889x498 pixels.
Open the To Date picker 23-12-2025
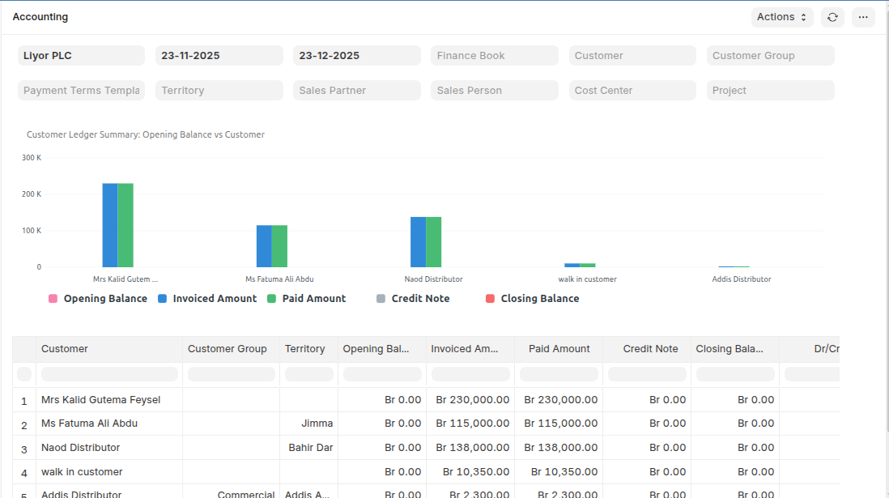356,56
